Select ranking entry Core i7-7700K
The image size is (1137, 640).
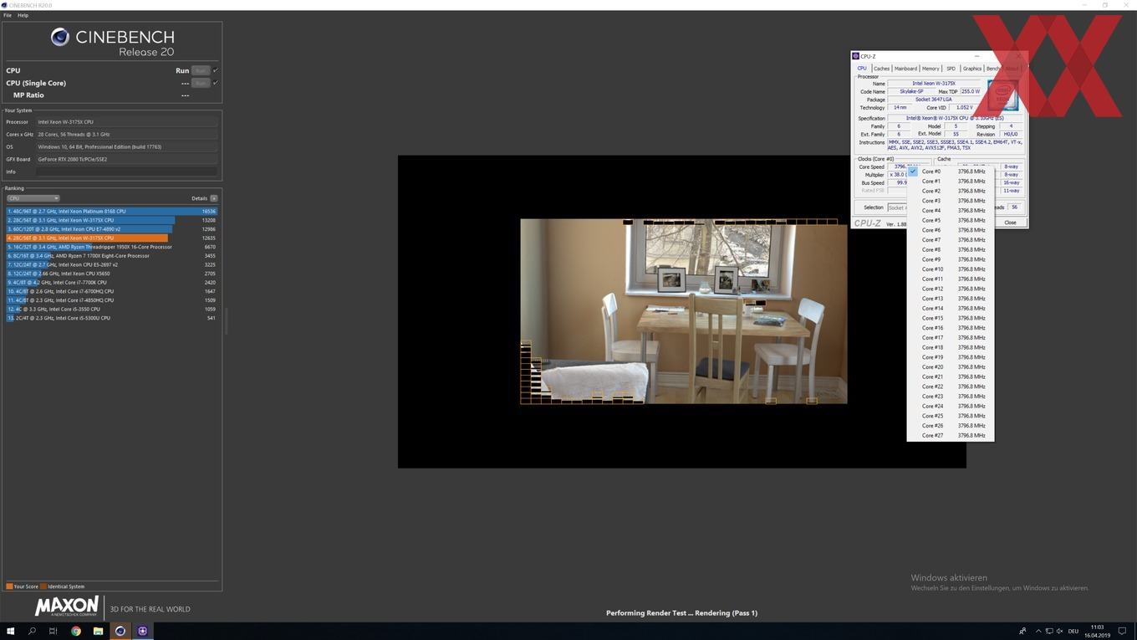111,282
